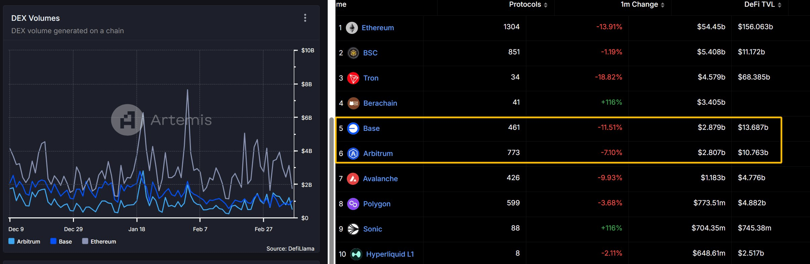Image resolution: width=810 pixels, height=264 pixels.
Task: Click the Hyperliquid L1 logo icon
Action: [x=356, y=254]
